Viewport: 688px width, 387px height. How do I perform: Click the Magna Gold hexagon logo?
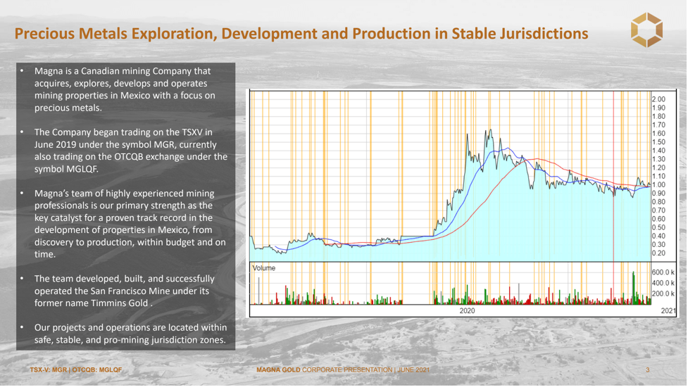point(646,30)
